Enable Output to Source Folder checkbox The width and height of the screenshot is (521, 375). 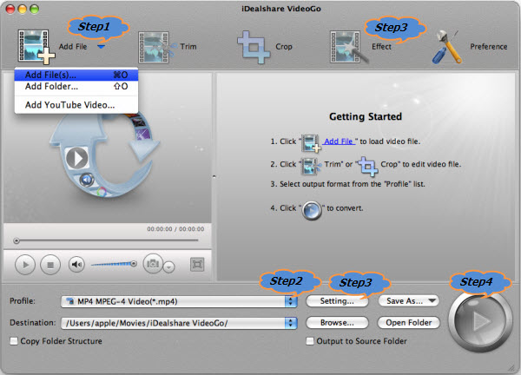(309, 341)
